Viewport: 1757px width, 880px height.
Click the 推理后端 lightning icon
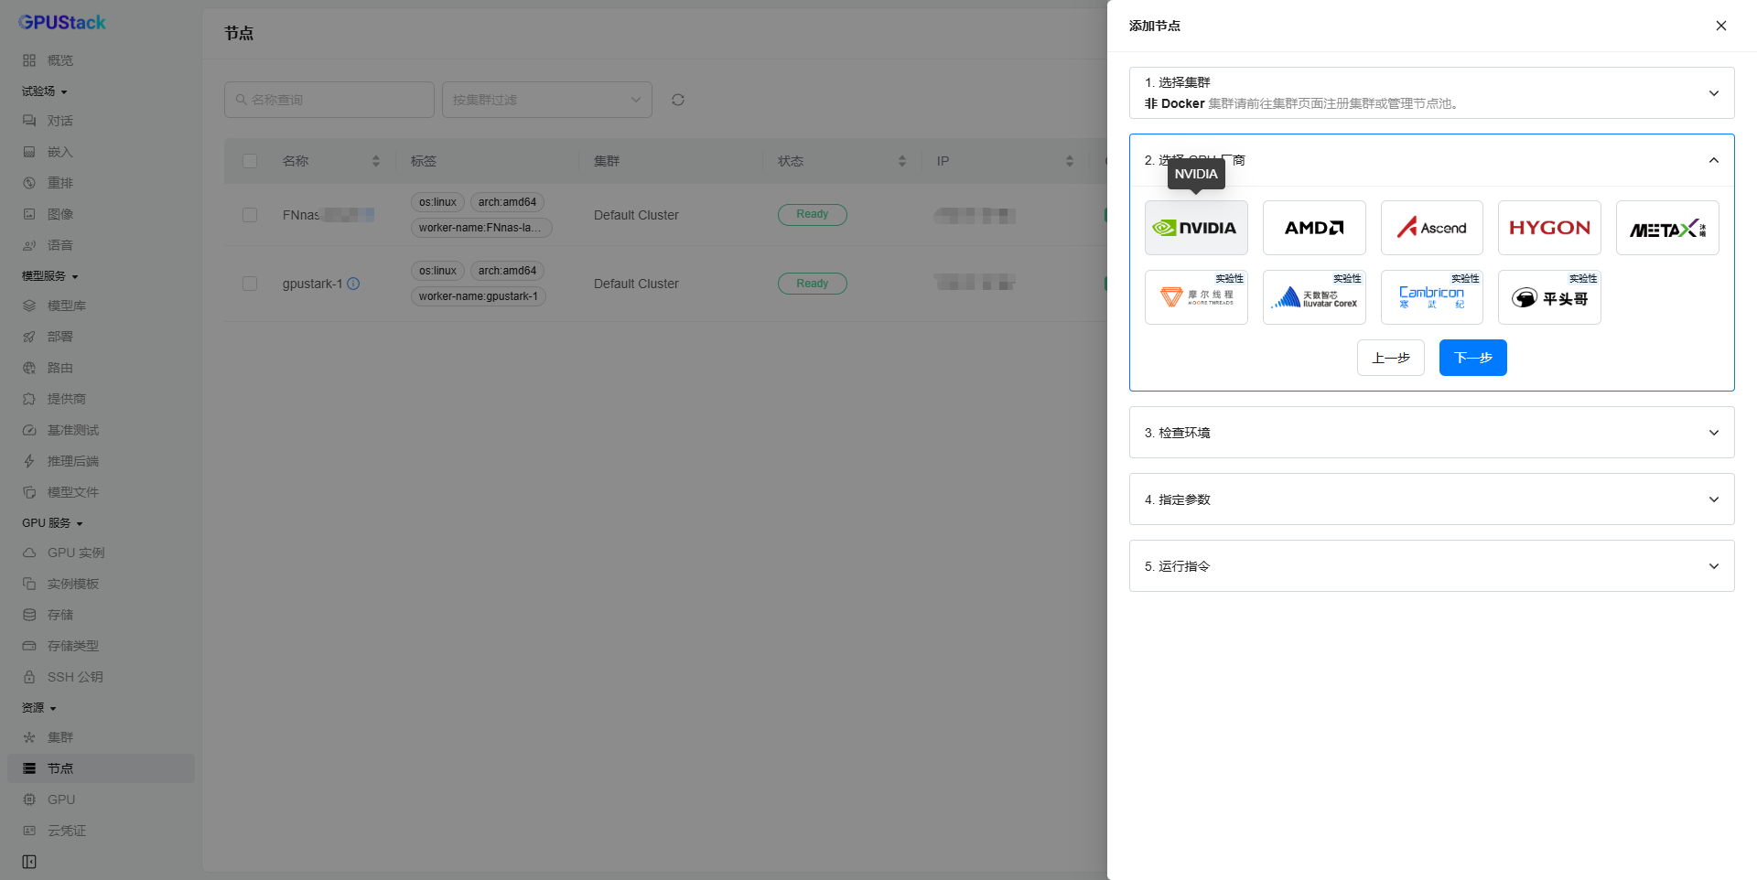tap(29, 461)
